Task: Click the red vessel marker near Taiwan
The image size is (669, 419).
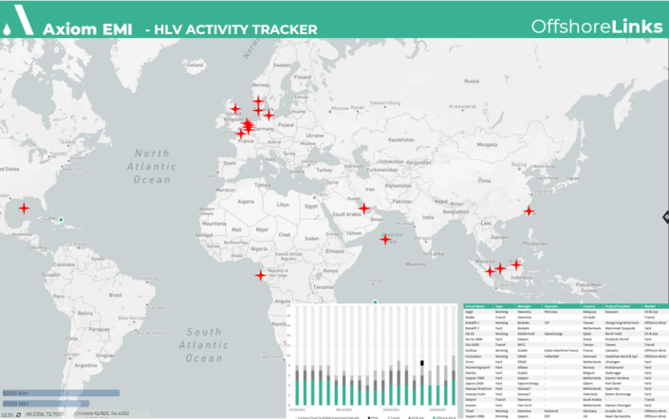Action: tap(529, 211)
